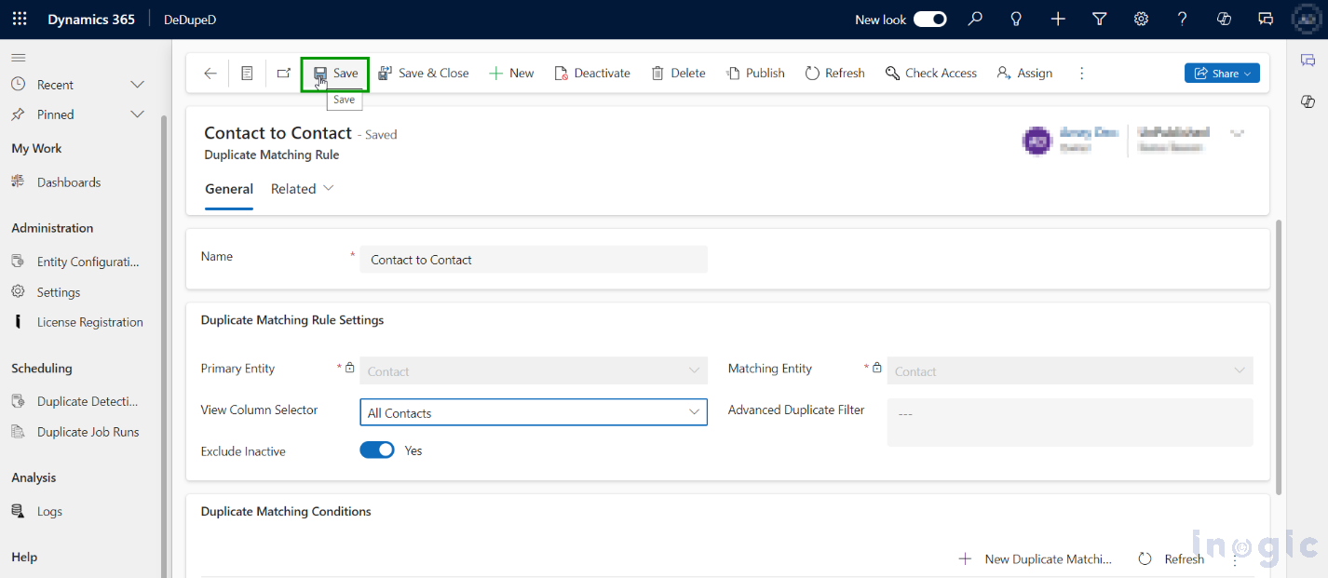Toggle the Exclude Inactive switch

[x=377, y=450]
